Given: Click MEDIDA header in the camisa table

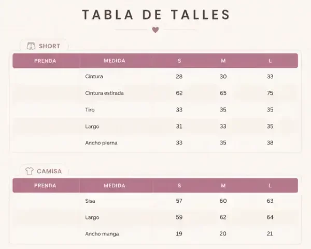Looking at the screenshot, I should [x=115, y=186].
